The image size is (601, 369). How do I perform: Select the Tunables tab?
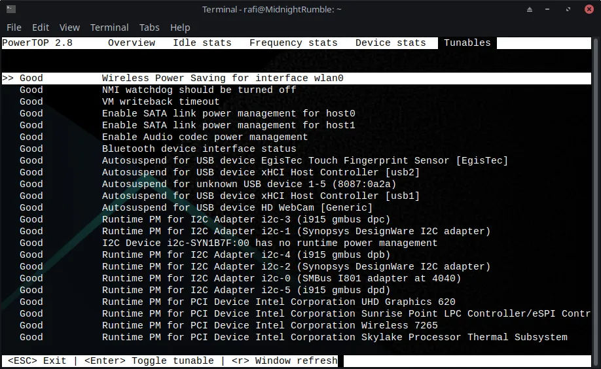point(467,43)
